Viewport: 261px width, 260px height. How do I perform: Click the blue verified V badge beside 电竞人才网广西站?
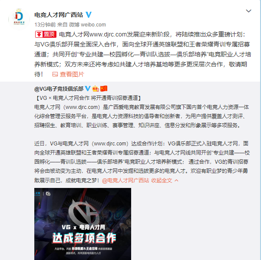point(89,15)
